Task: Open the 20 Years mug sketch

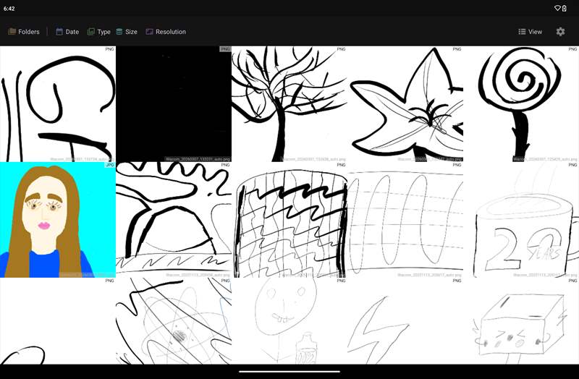Action: pos(521,220)
